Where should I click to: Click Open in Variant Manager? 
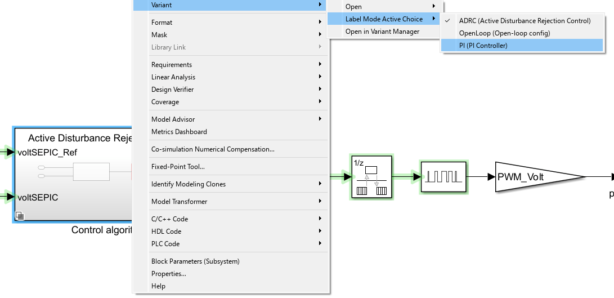coord(382,32)
